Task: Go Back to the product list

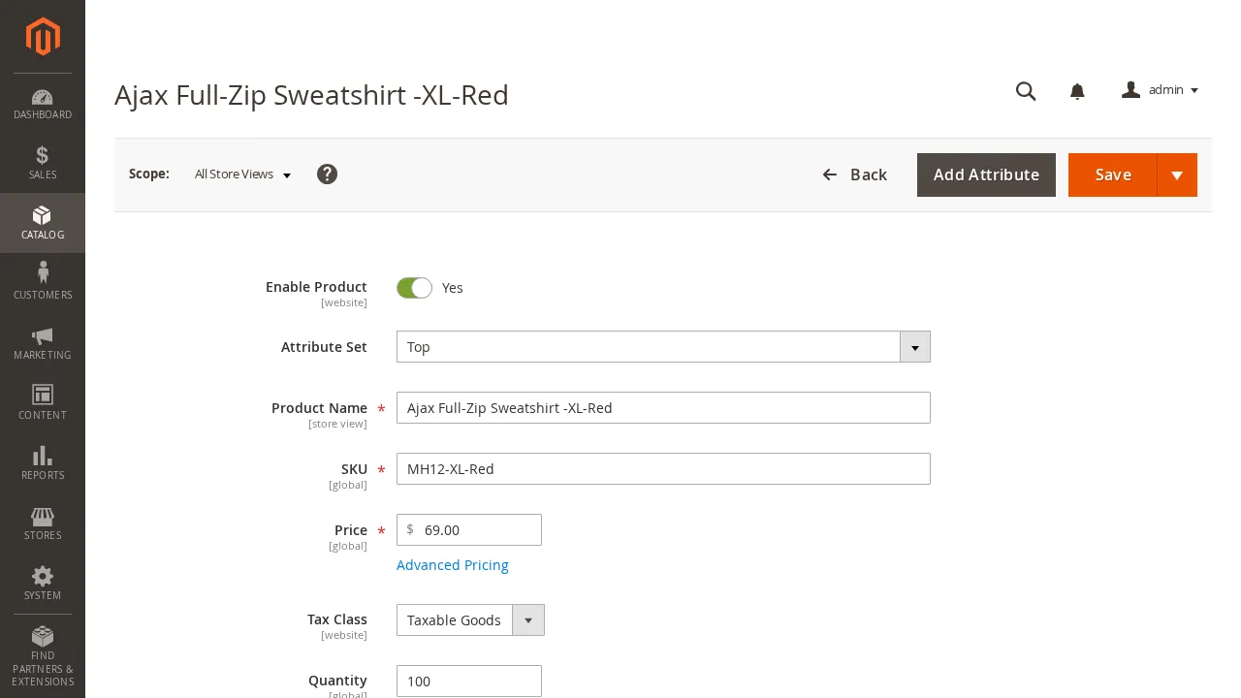Action: [855, 174]
